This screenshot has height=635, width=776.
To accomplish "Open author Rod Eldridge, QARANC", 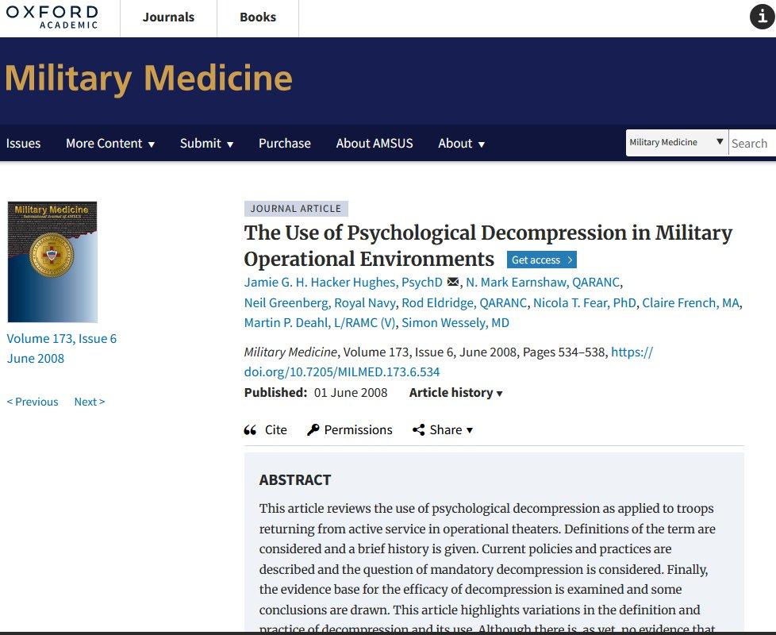I will (x=464, y=302).
